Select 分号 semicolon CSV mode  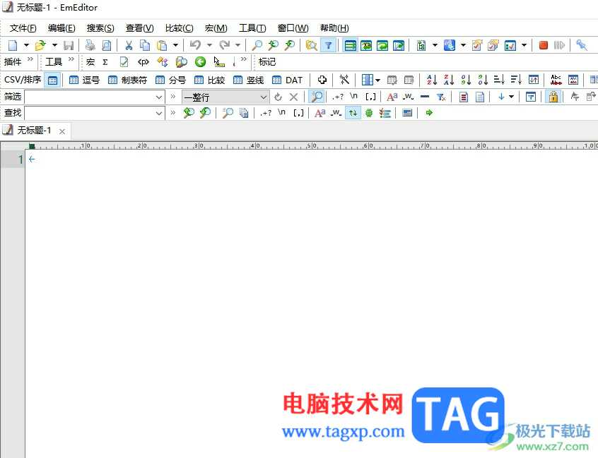coord(170,80)
